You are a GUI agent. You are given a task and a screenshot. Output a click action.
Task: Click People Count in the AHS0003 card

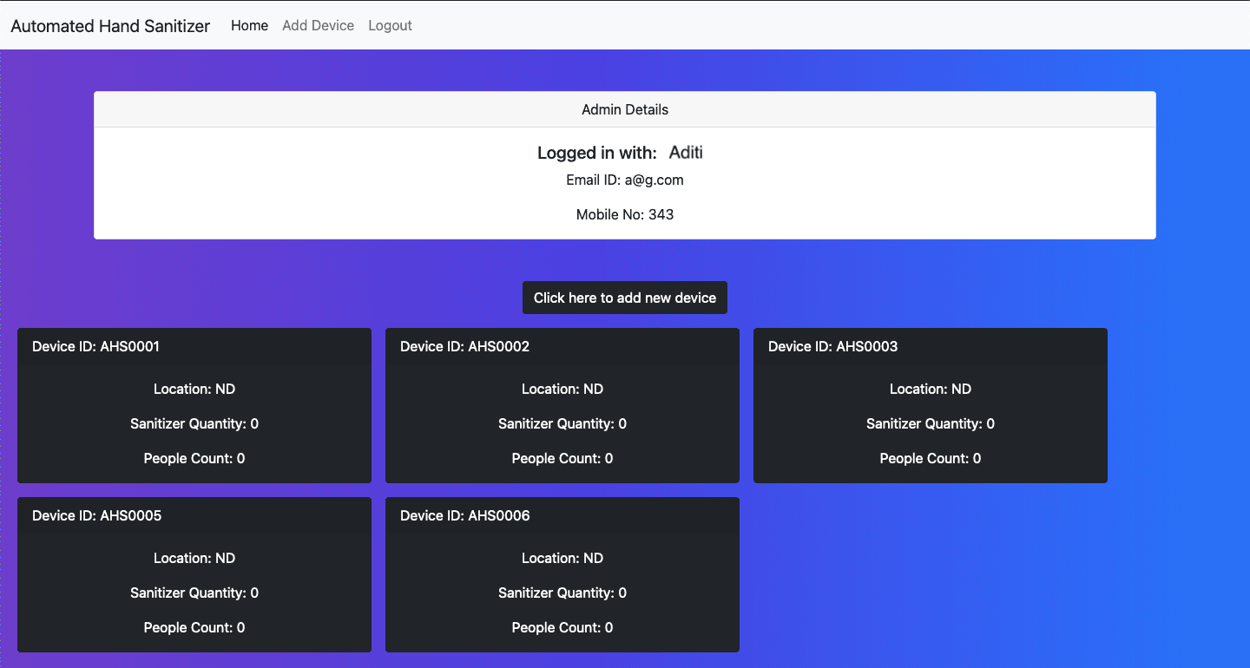[x=931, y=459]
